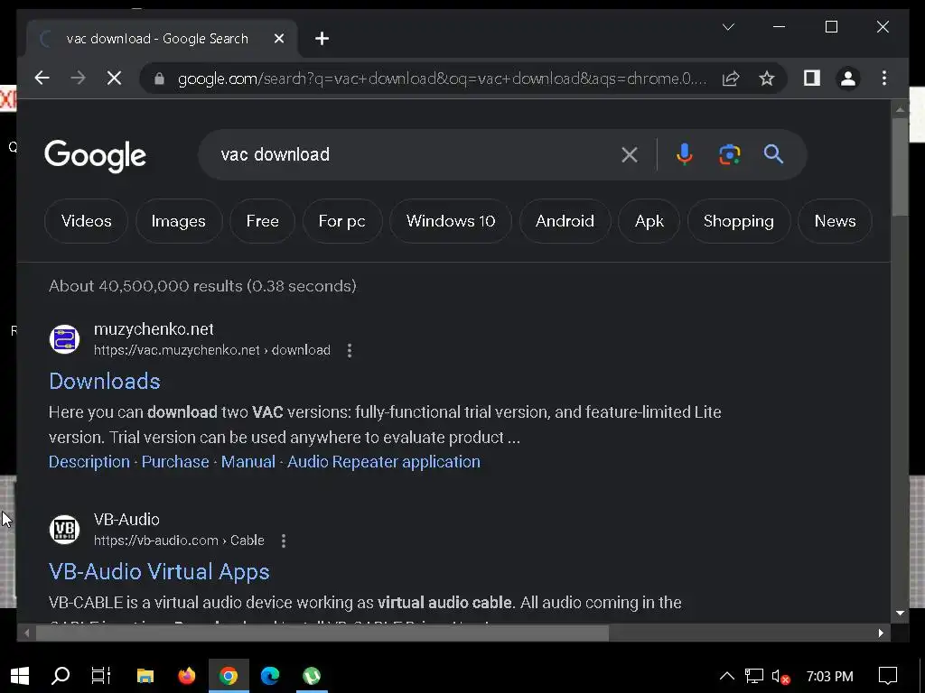Filter results by Videos
Viewport: 925px width, 693px height.
point(86,221)
